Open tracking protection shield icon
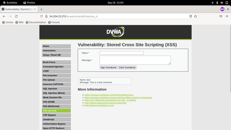Screen dimensions: 231x130 [42, 16]
